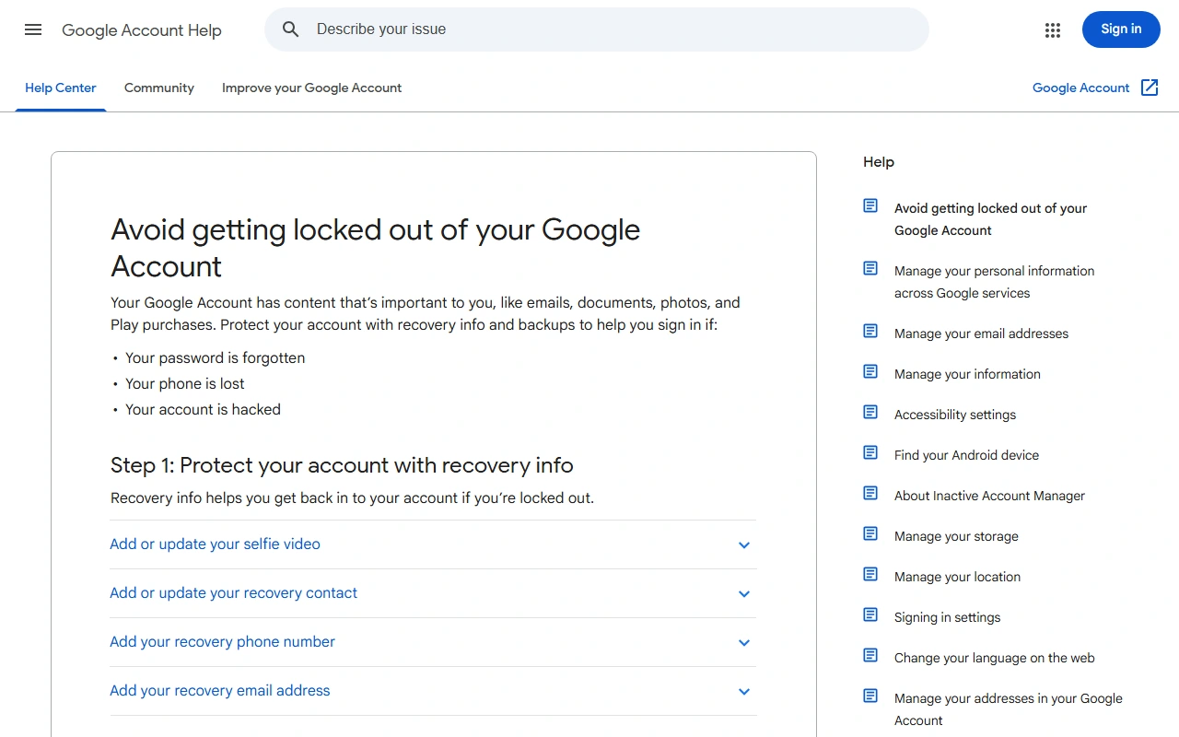Screen dimensions: 1179x737
Task: Open Find your Android device article
Action: coord(966,455)
